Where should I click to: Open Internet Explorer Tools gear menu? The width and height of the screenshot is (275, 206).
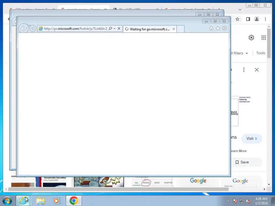click(225, 28)
